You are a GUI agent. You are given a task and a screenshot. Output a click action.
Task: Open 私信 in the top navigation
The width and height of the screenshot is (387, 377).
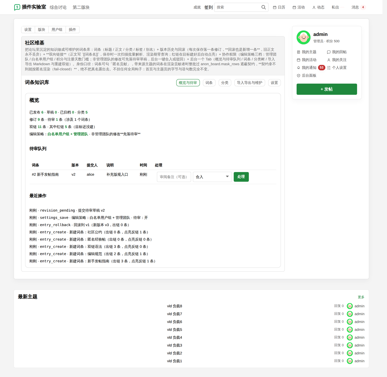[x=335, y=7]
